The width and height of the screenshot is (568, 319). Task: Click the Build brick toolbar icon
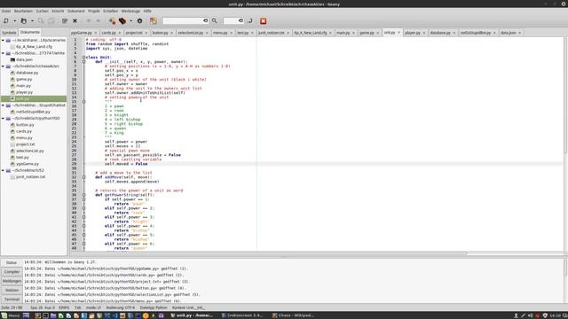point(122,21)
